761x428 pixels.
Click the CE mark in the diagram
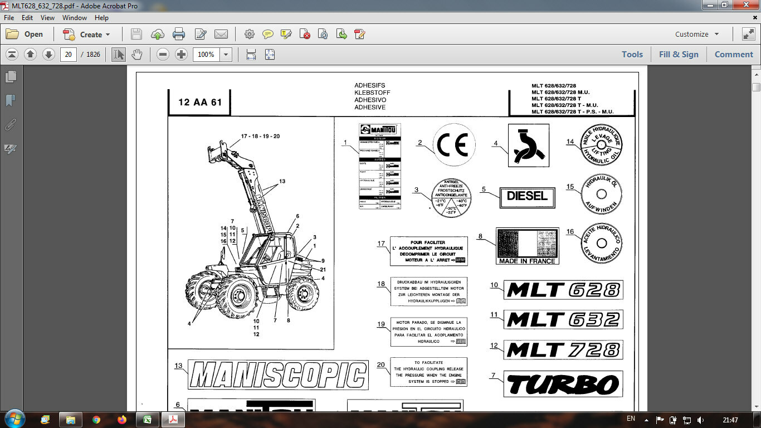click(x=454, y=145)
